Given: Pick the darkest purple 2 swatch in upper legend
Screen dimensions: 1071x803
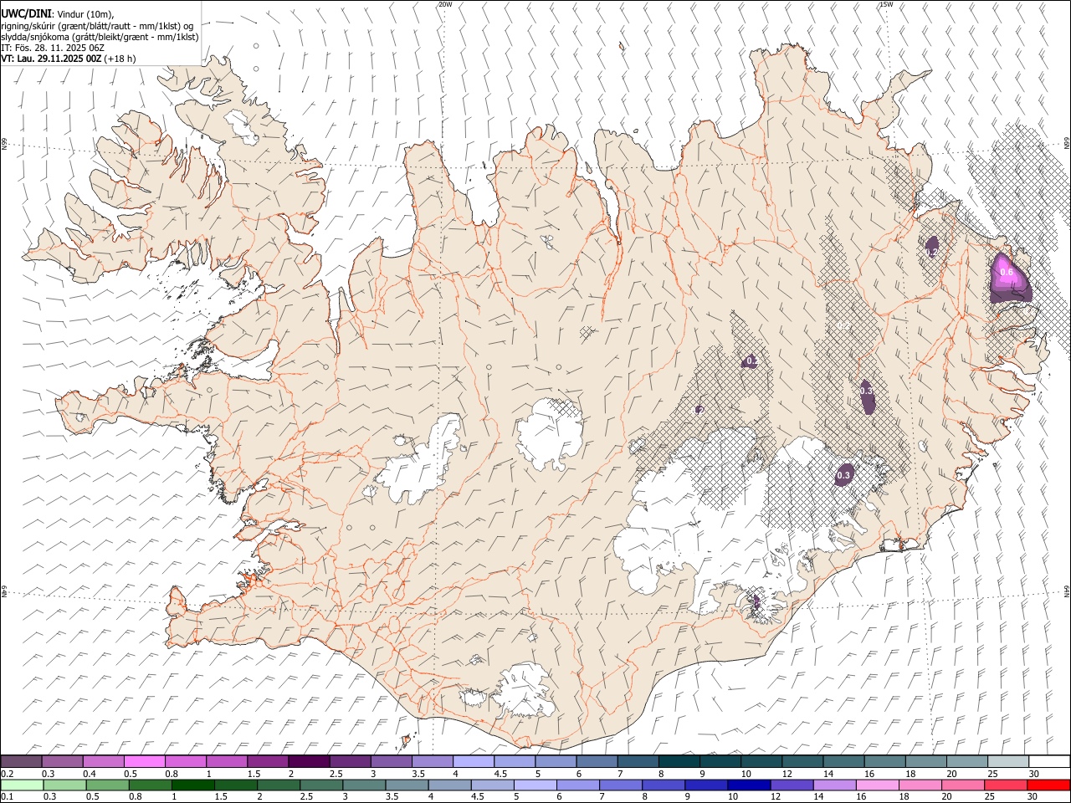Looking at the screenshot, I should click(x=309, y=762).
